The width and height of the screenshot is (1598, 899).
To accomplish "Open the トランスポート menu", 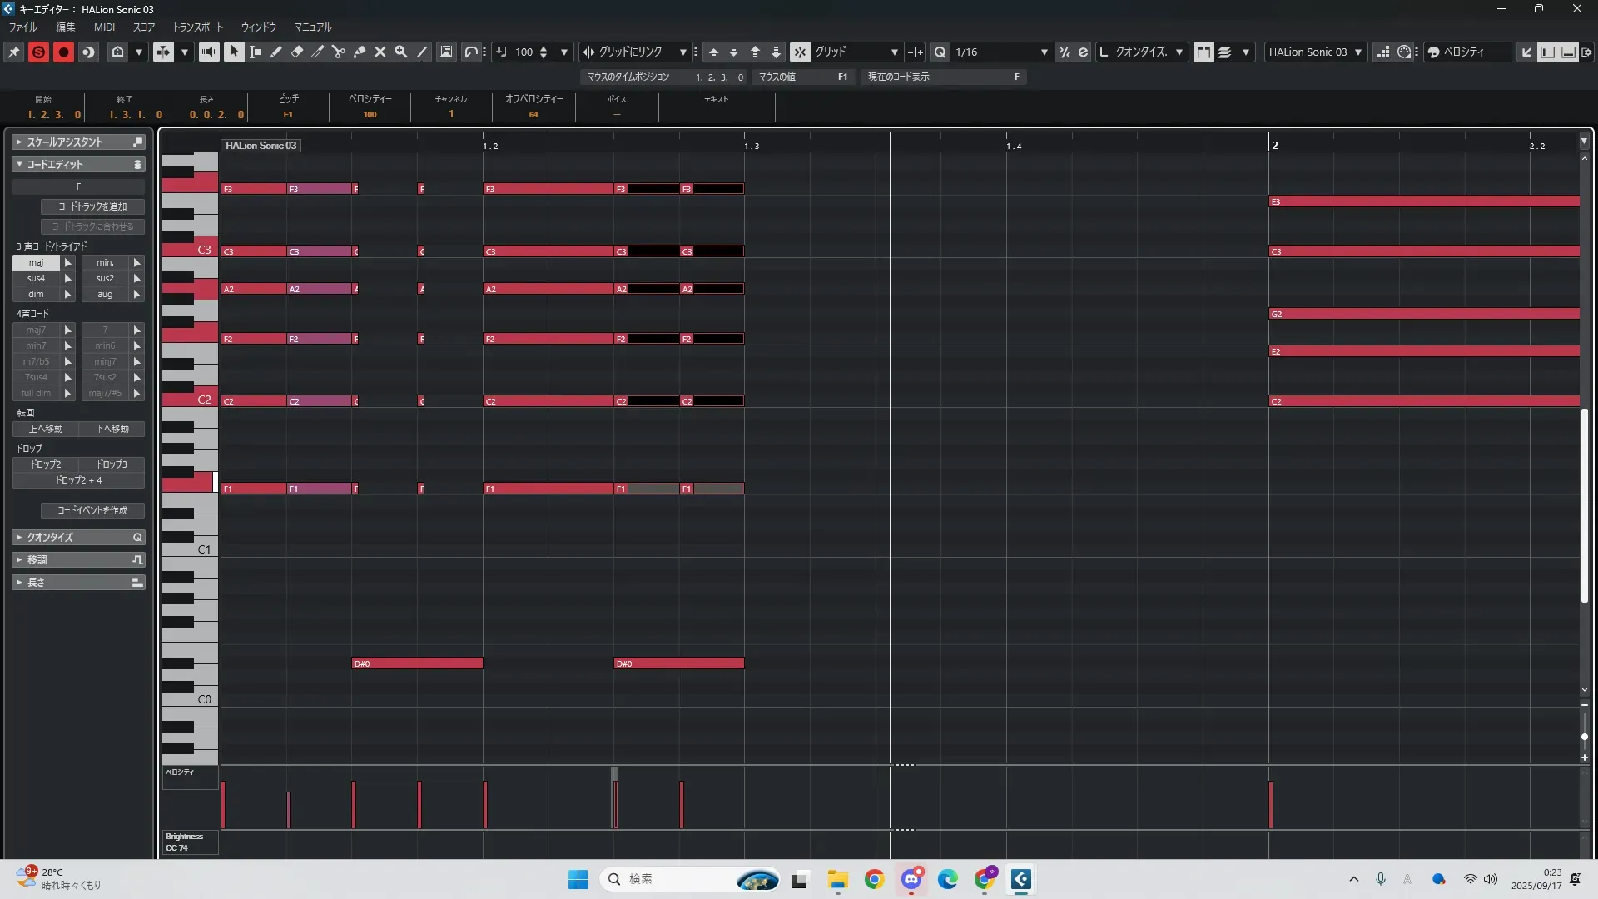I will pos(198,27).
